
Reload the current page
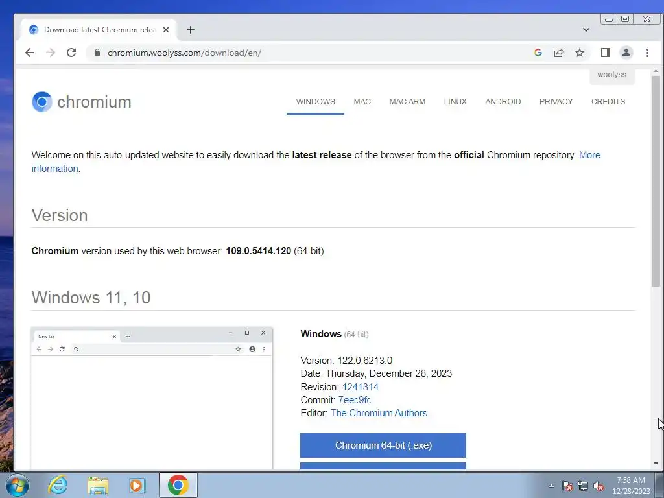(x=71, y=53)
